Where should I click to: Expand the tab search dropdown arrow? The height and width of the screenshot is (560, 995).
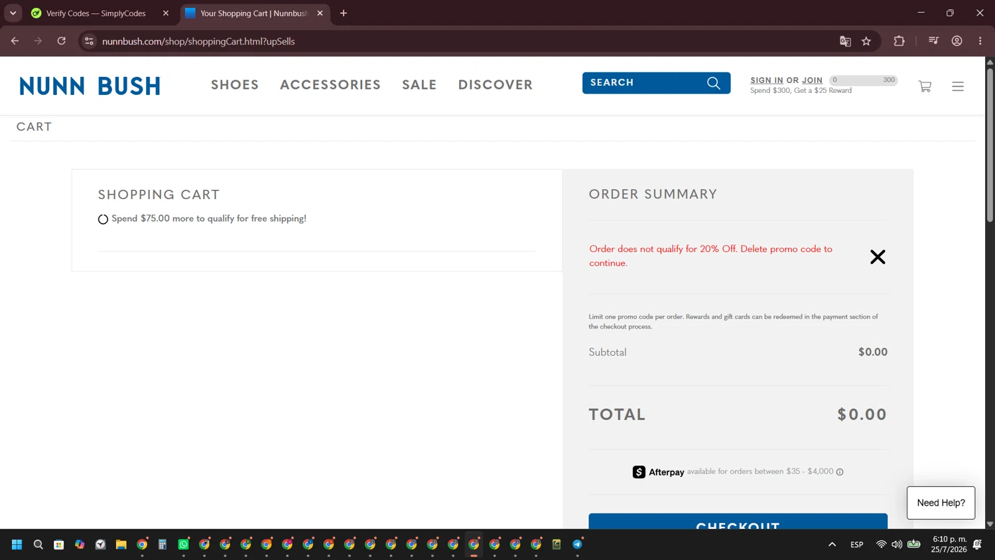13,13
